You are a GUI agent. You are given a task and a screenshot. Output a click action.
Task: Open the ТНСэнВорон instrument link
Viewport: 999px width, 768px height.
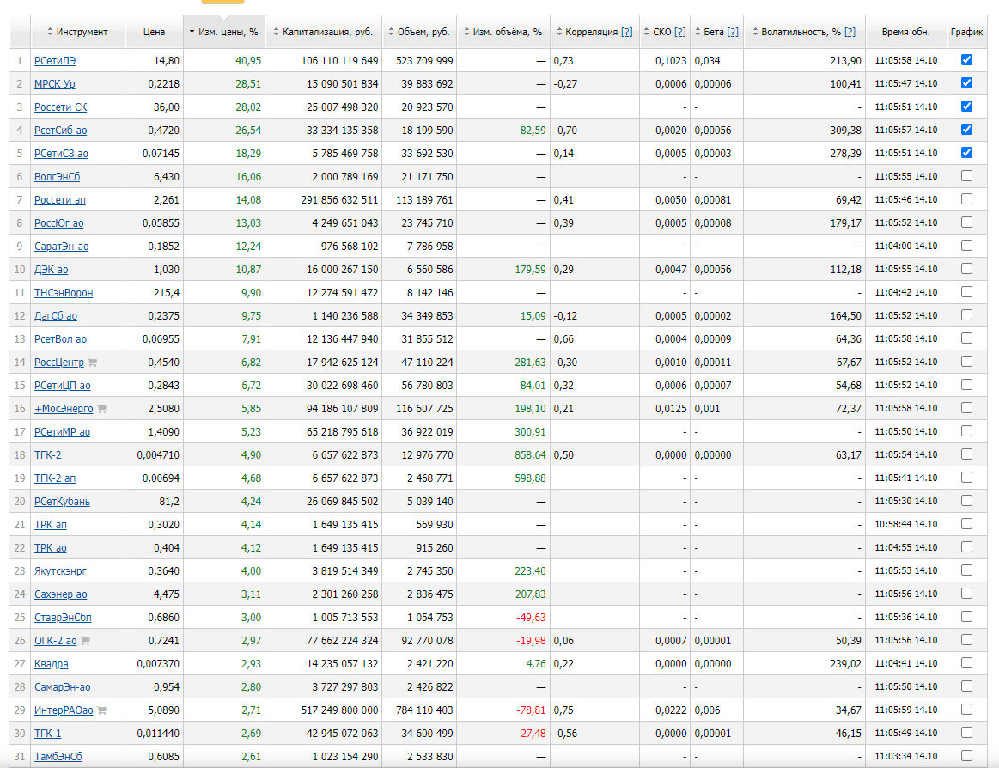64,293
